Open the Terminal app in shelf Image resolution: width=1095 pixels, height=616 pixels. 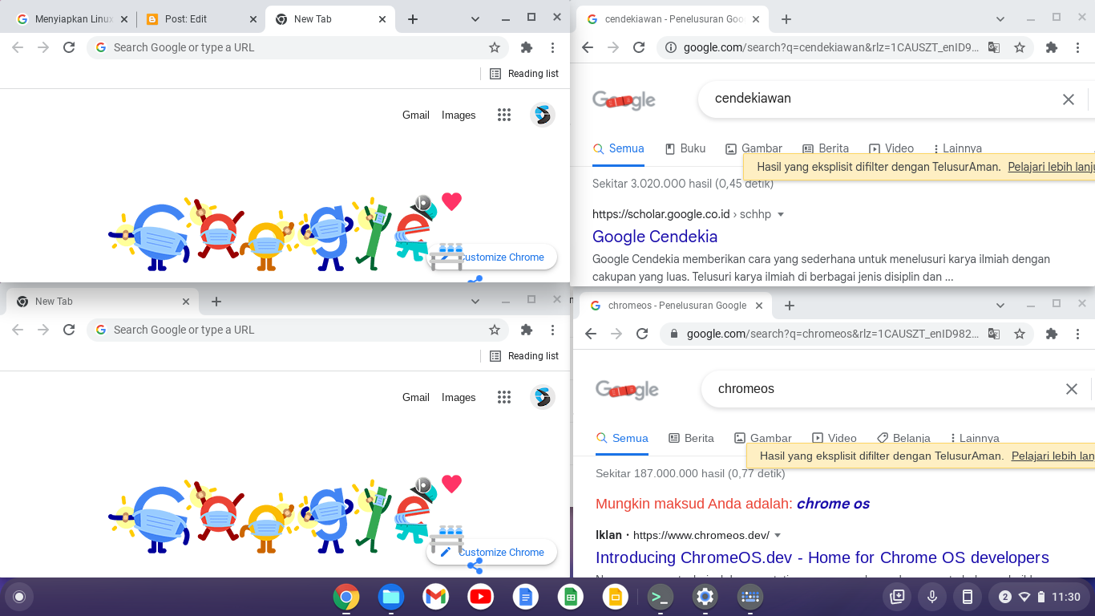point(661,597)
